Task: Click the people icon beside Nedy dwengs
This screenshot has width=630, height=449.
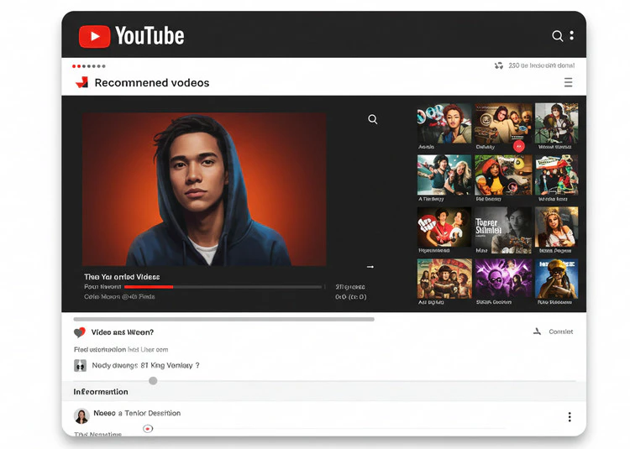Action: (x=81, y=365)
